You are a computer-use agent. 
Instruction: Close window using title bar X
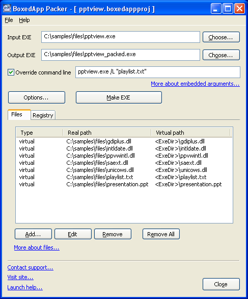pos(239,9)
